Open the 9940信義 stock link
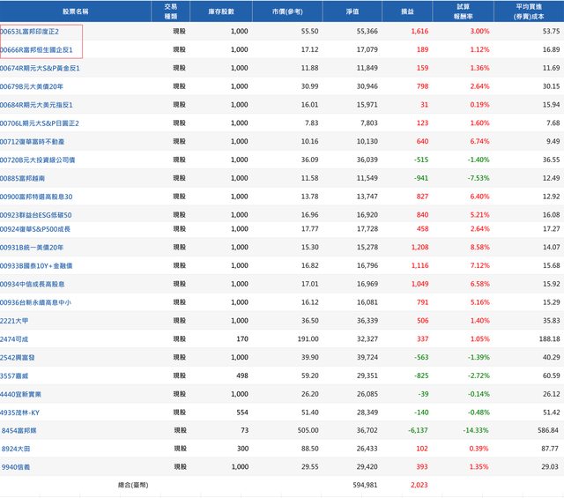This screenshot has height=498, width=564. (17, 466)
